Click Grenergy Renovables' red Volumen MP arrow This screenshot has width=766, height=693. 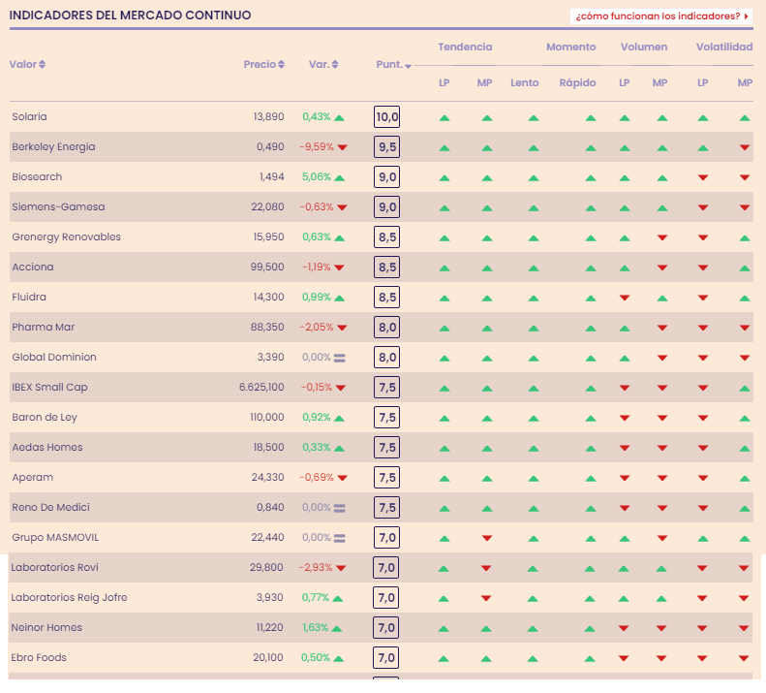(662, 237)
